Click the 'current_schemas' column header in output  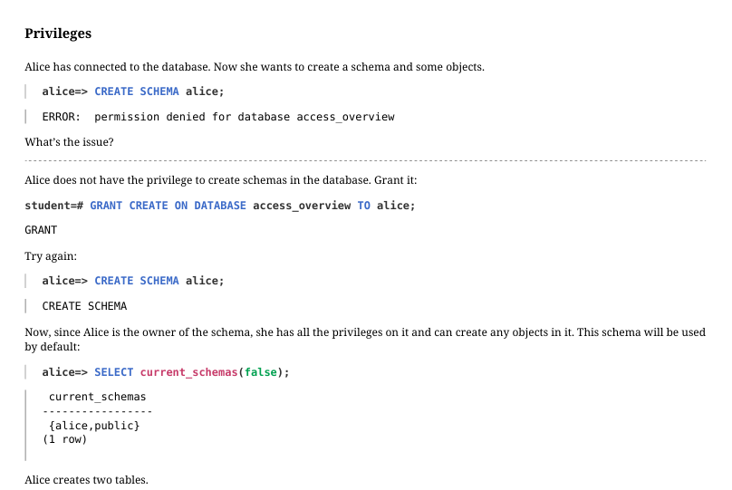97,397
